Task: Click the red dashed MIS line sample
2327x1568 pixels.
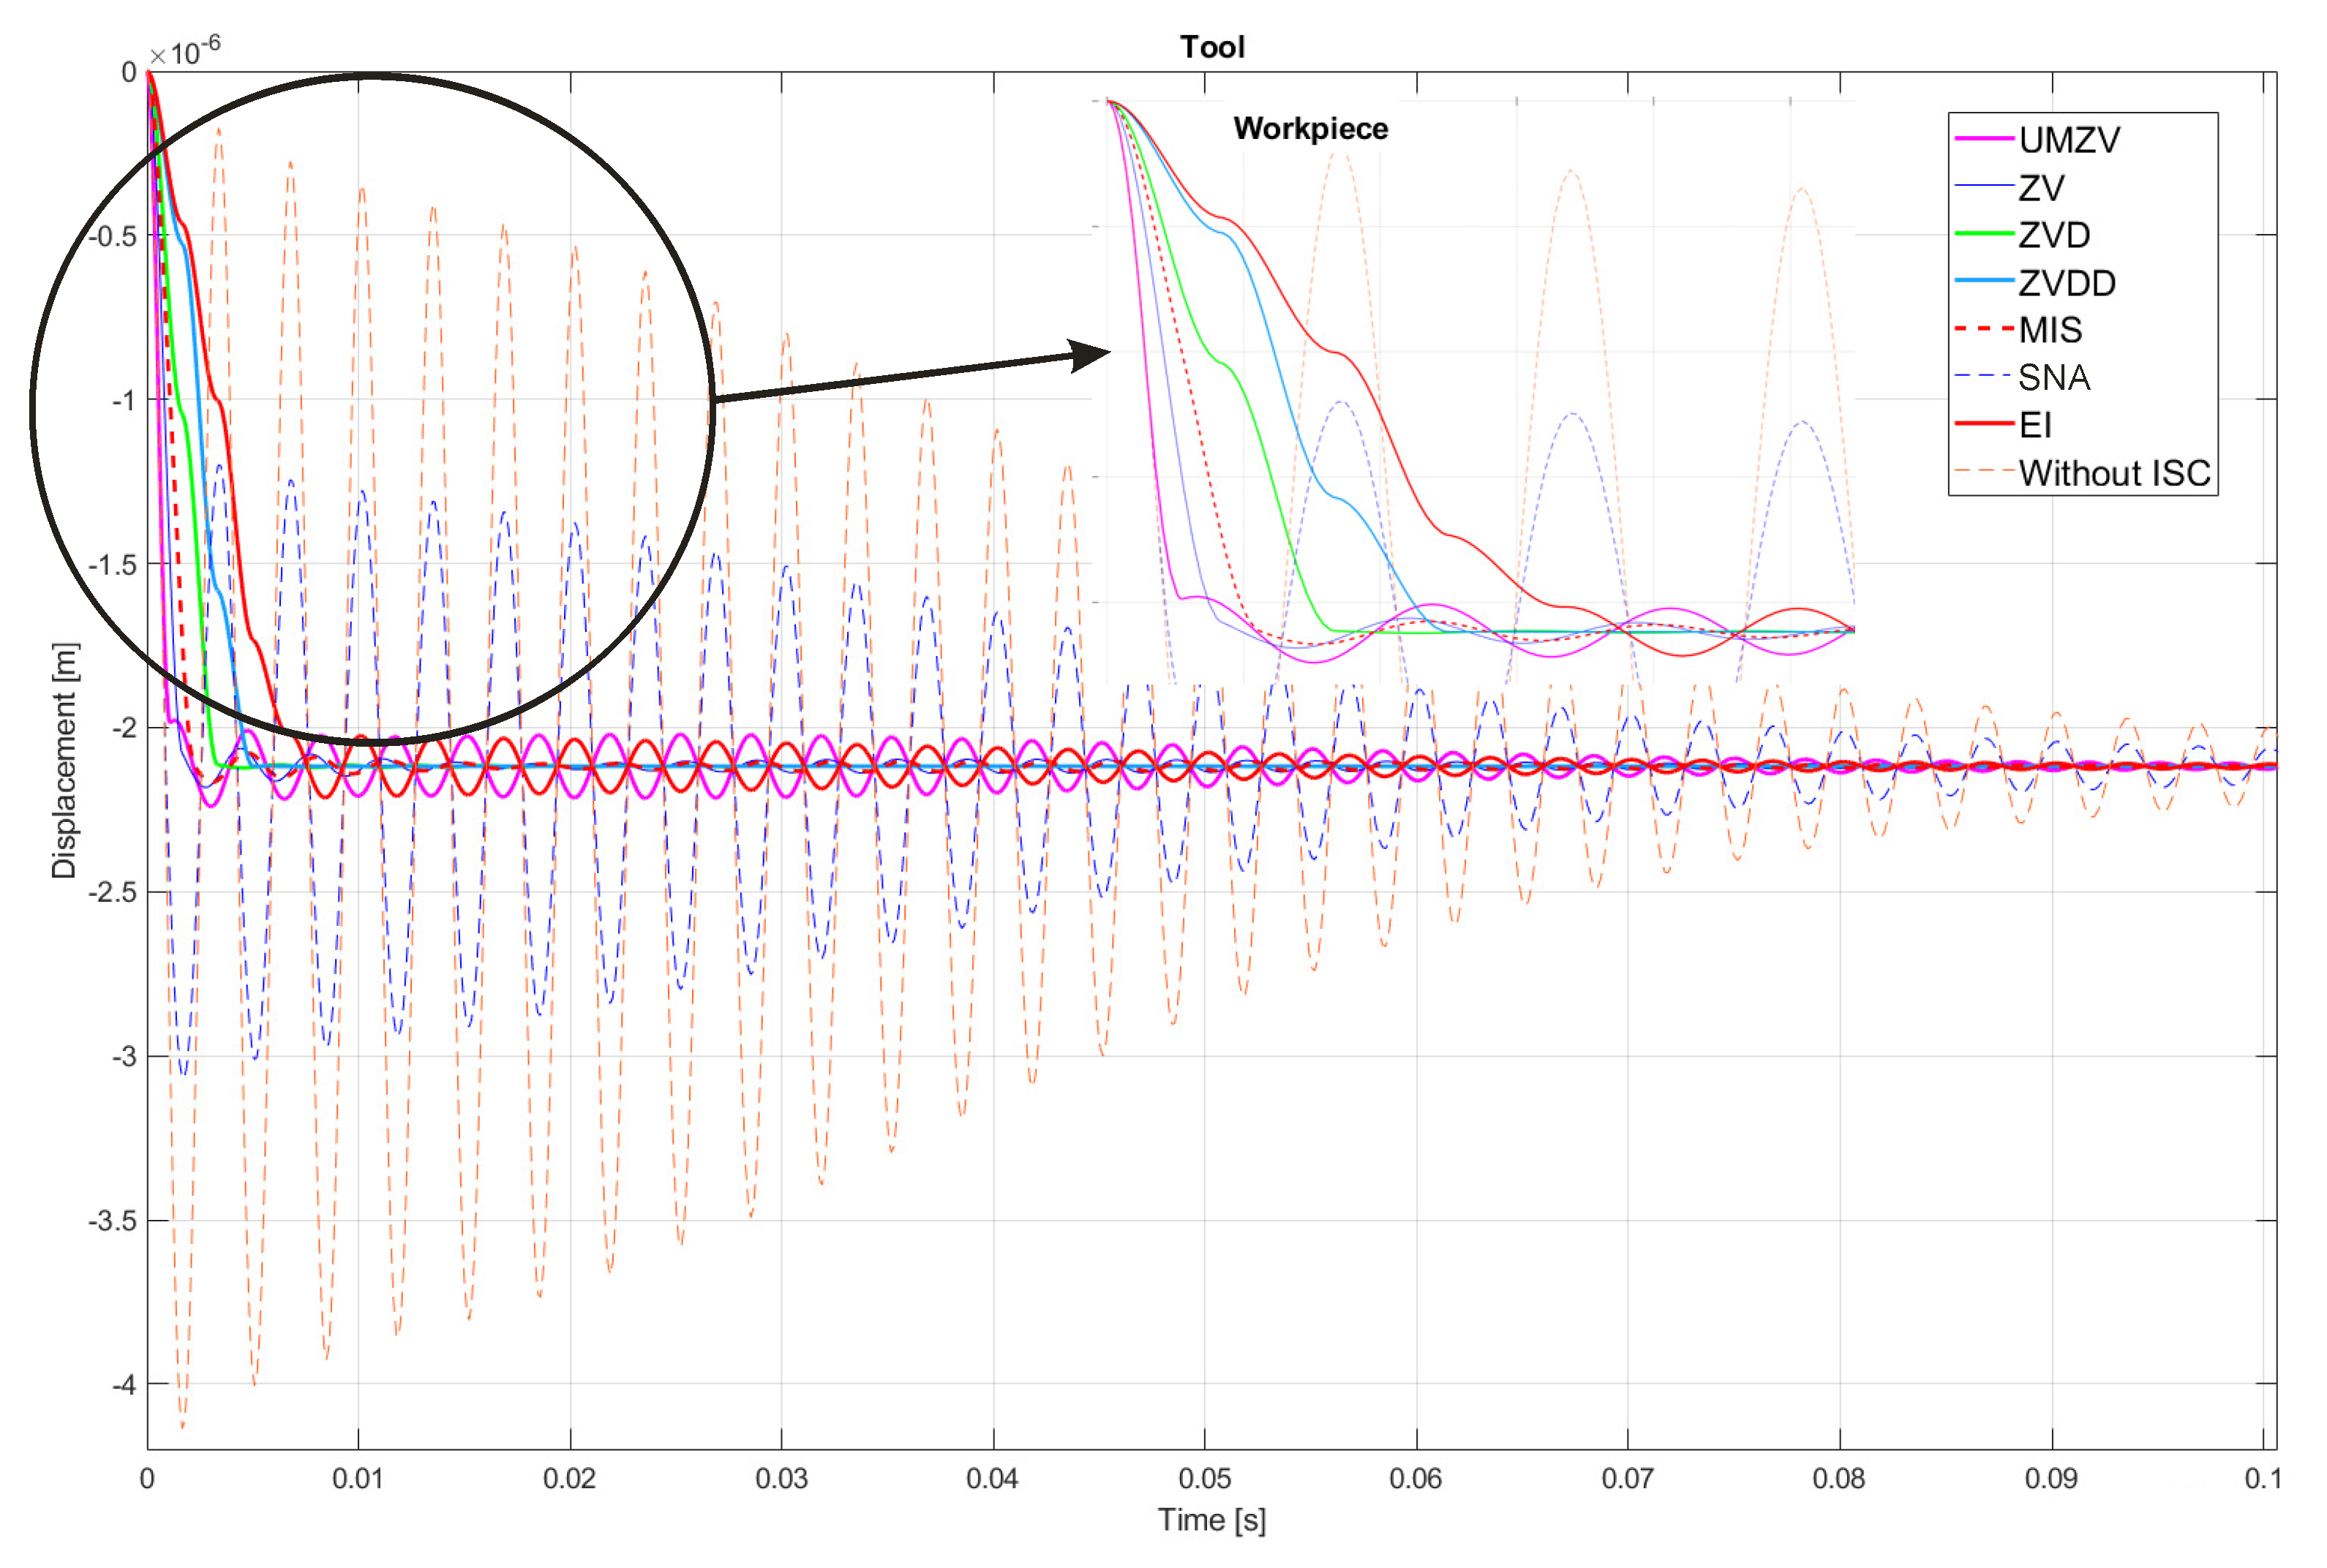Action: tap(1984, 329)
